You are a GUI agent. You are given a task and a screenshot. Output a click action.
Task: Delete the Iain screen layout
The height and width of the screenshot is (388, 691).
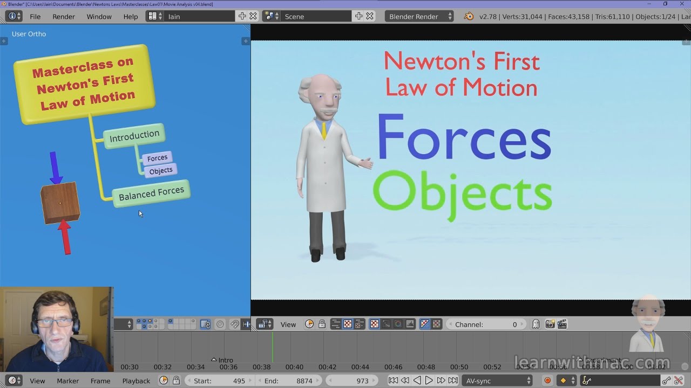coord(253,16)
